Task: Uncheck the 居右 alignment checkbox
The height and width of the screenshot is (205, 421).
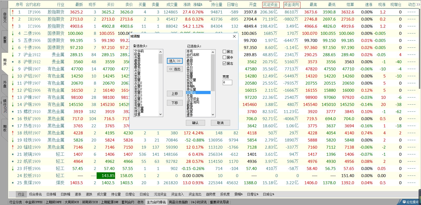Action: pos(225,64)
